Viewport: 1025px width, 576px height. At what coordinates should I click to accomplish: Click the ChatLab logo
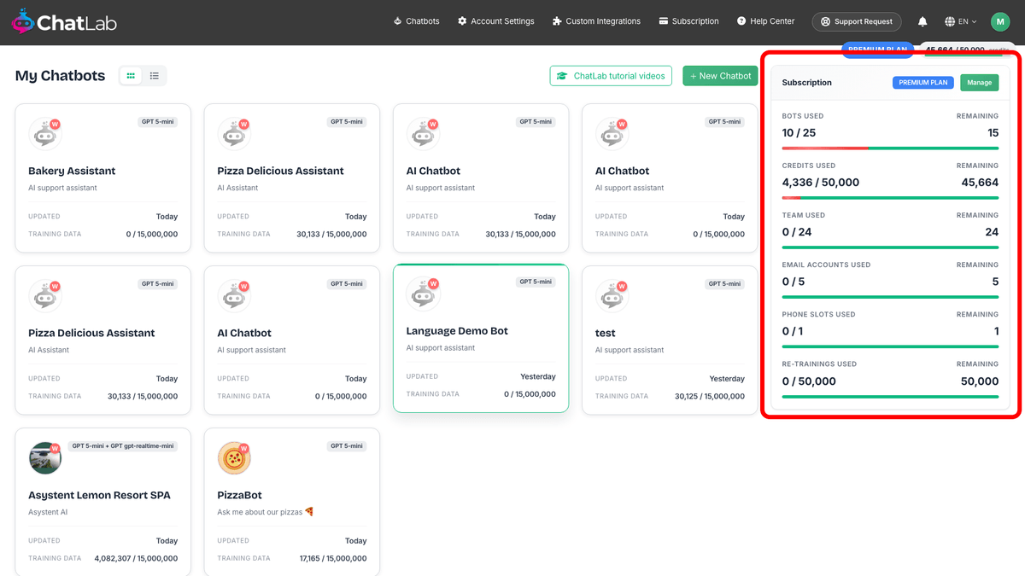coord(64,22)
